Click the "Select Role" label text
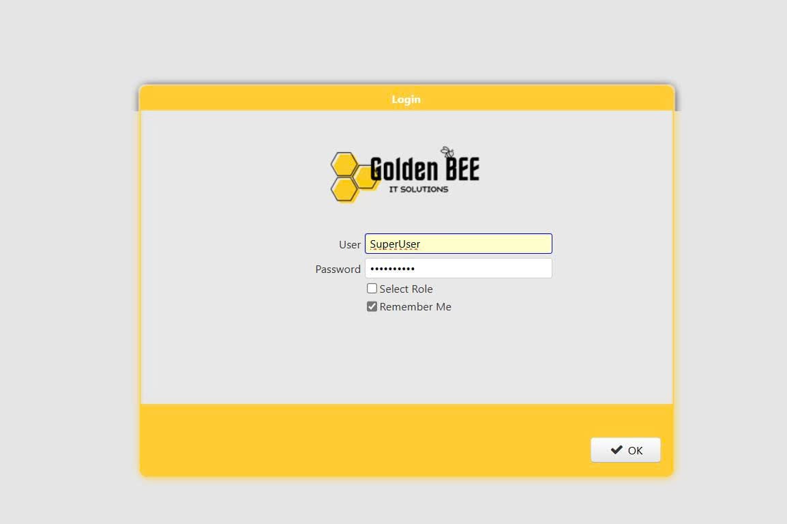This screenshot has width=787, height=524. point(406,289)
